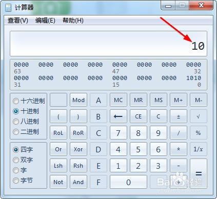This screenshot has width=217, height=199.
Task: Click the MR memory recall button
Action: point(139,100)
